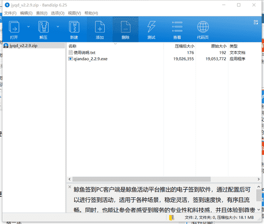Click the horizontal scrollbar left arrow
This screenshot has height=224, width=264.
(70, 179)
